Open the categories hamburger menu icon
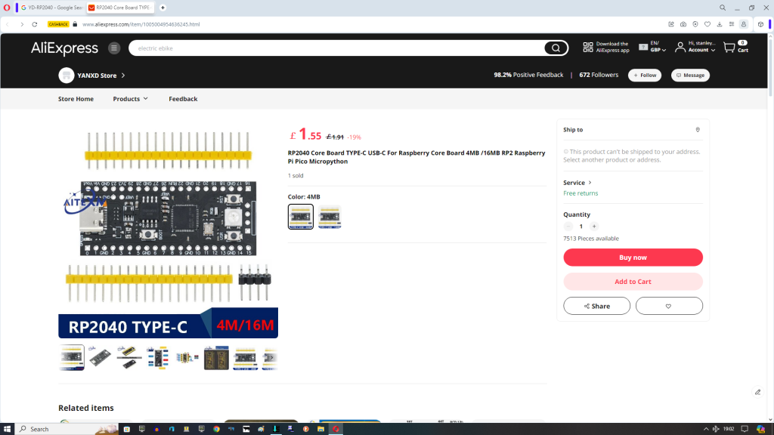This screenshot has width=774, height=435. [114, 48]
